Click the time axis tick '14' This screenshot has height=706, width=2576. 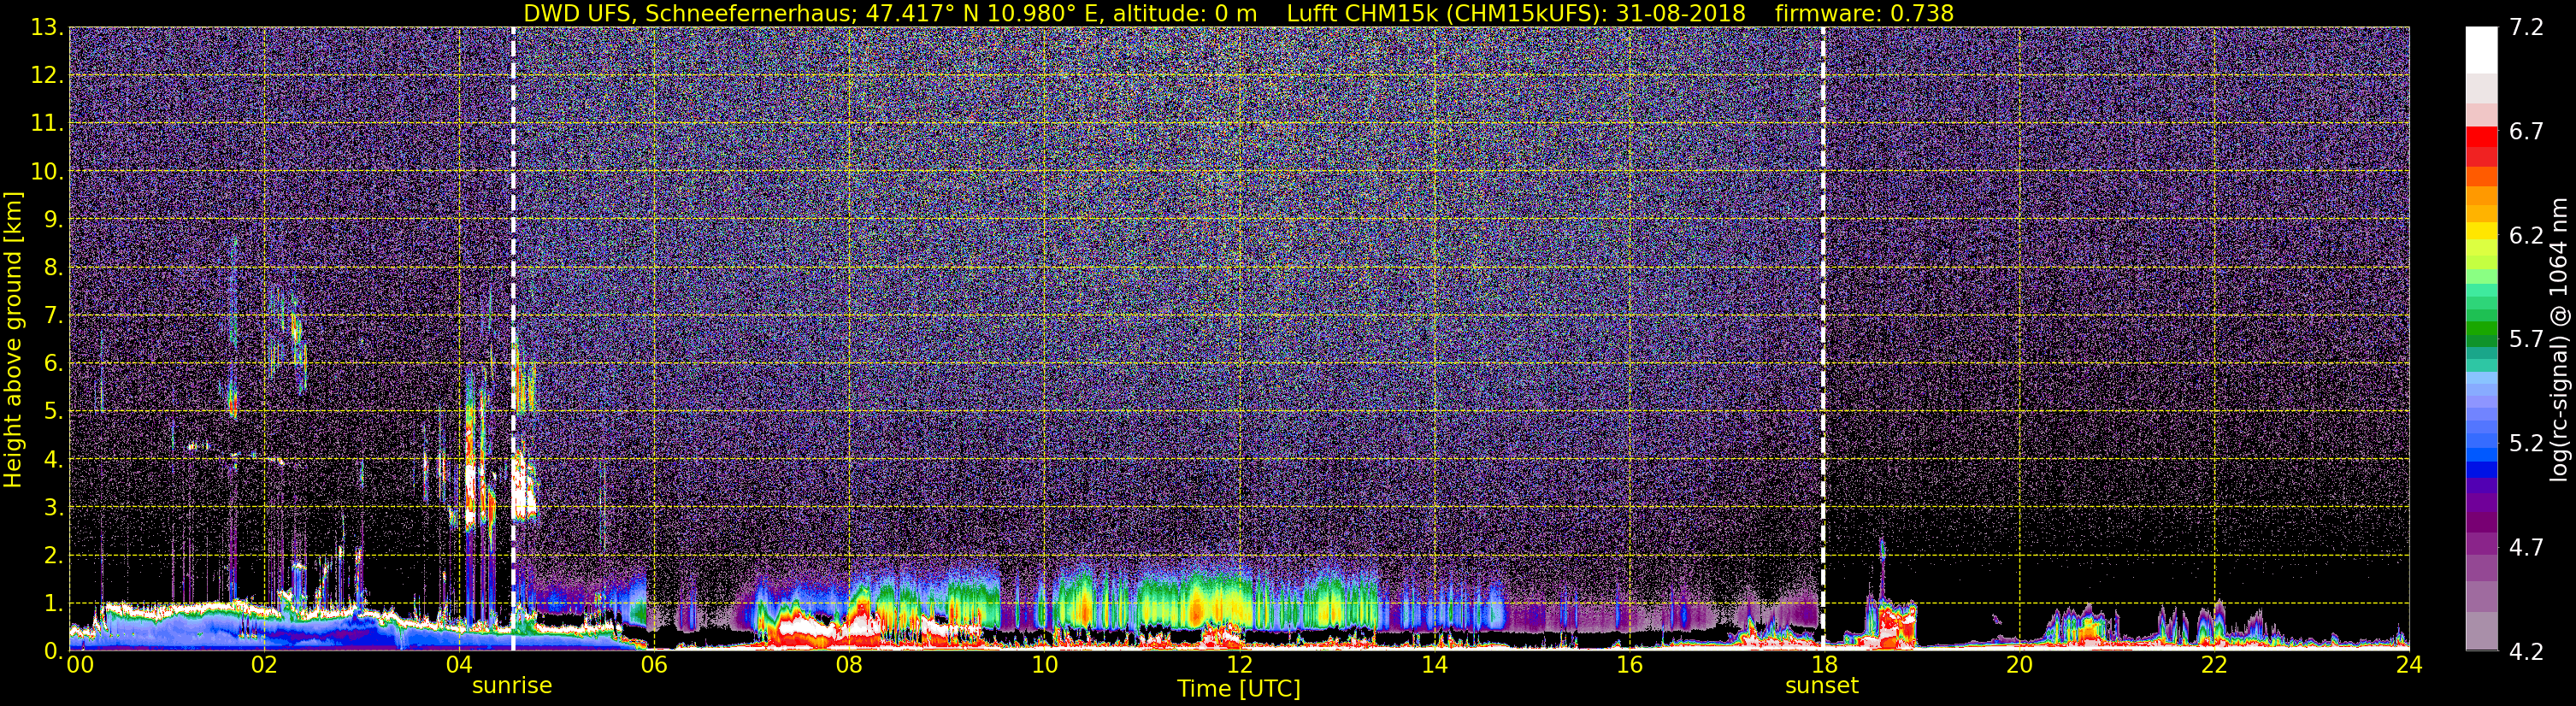1434,666
